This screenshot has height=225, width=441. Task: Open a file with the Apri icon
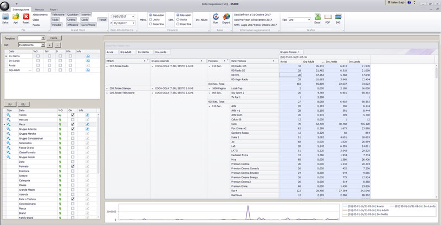[15, 18]
